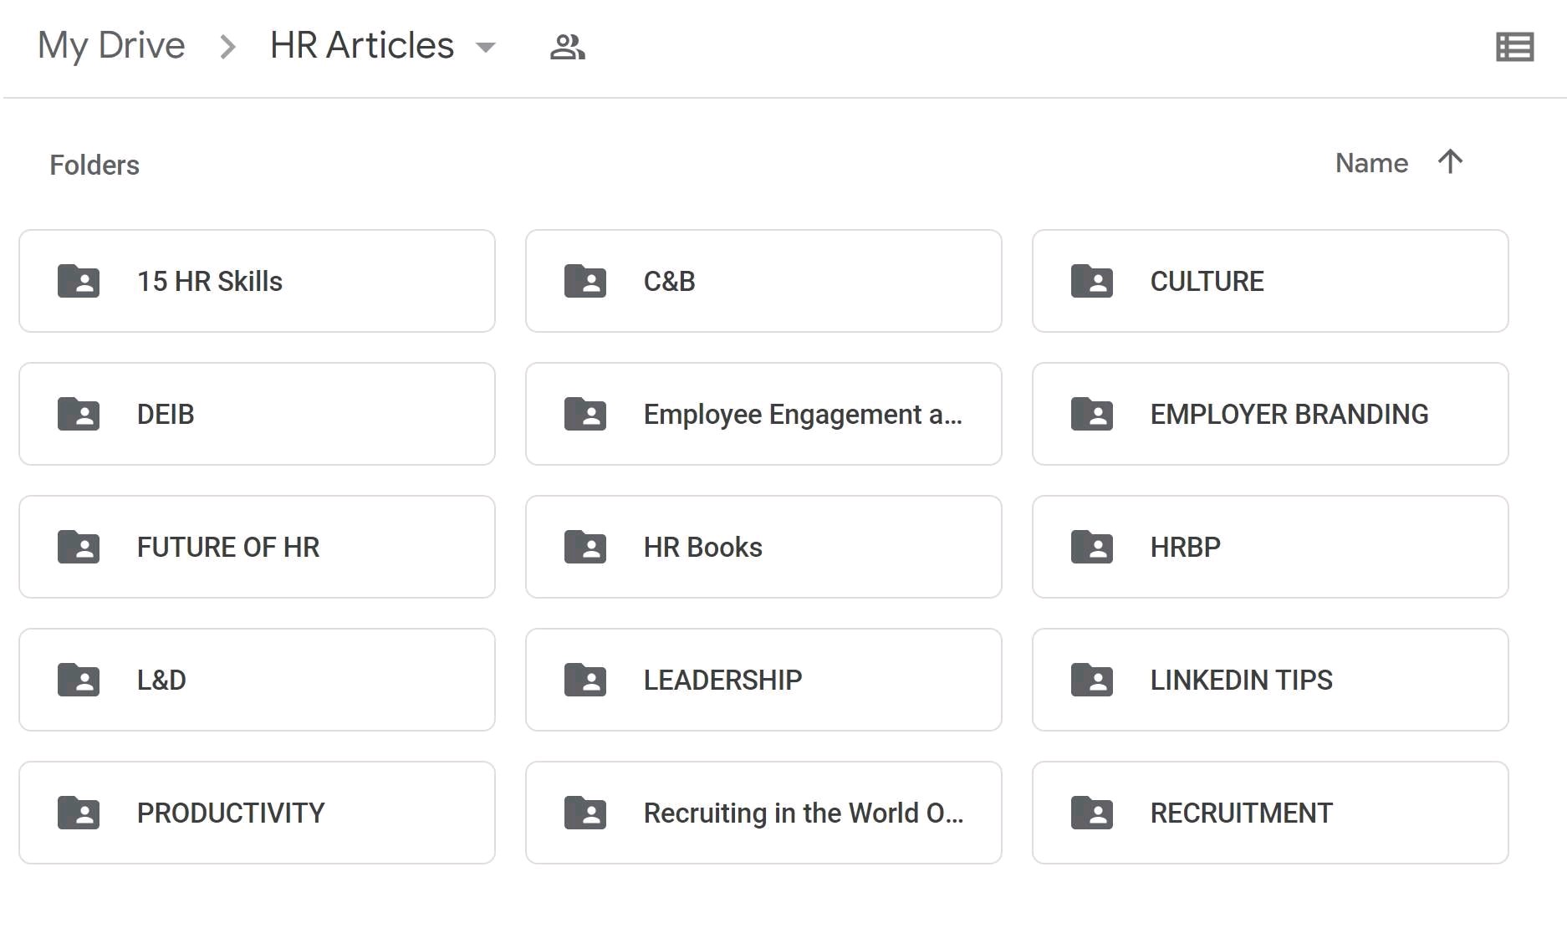Open the Name sort options
The width and height of the screenshot is (1567, 928).
1371,163
